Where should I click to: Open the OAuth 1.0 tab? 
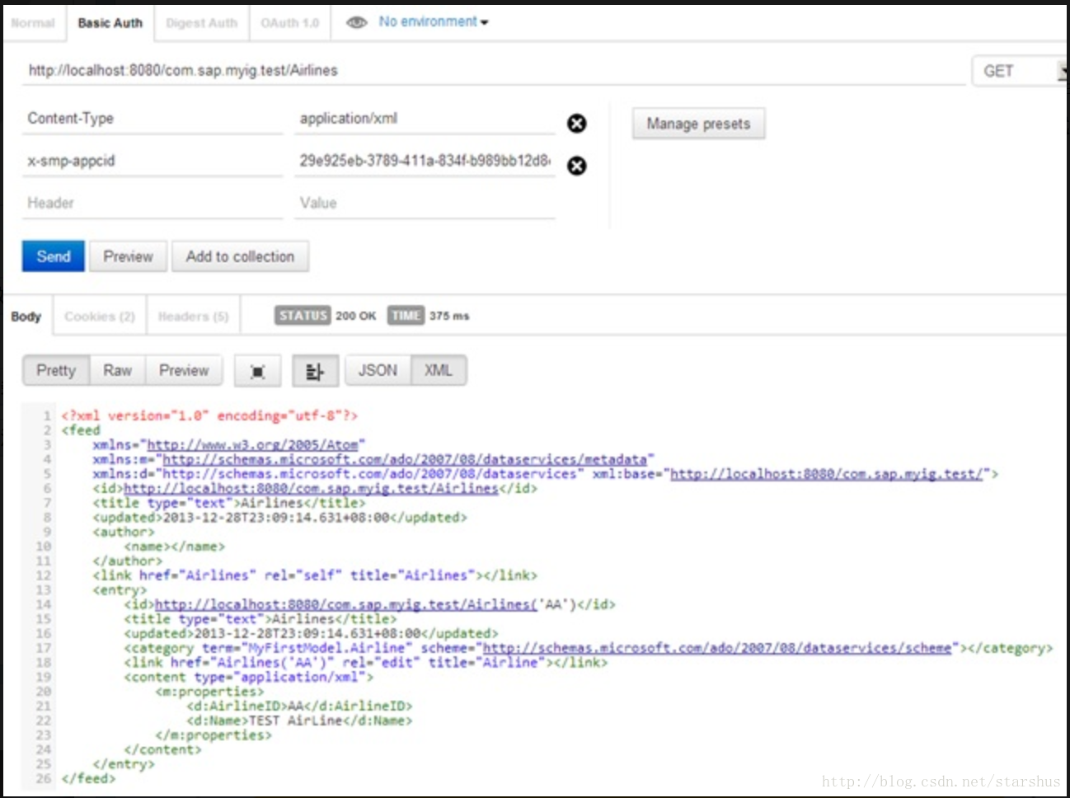(289, 23)
